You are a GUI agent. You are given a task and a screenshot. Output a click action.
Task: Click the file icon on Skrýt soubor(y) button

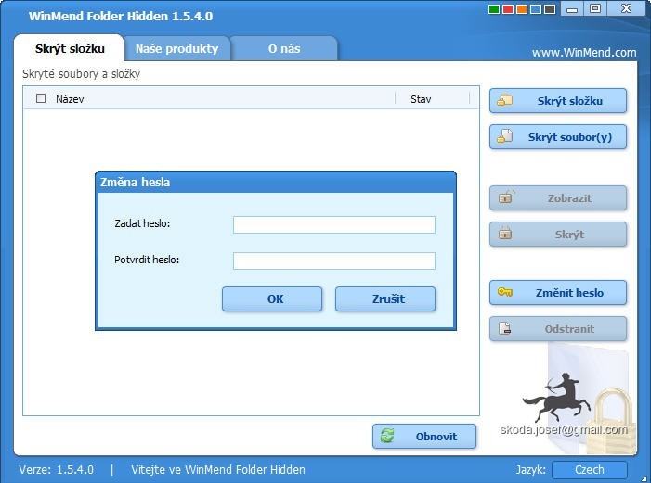(x=505, y=136)
